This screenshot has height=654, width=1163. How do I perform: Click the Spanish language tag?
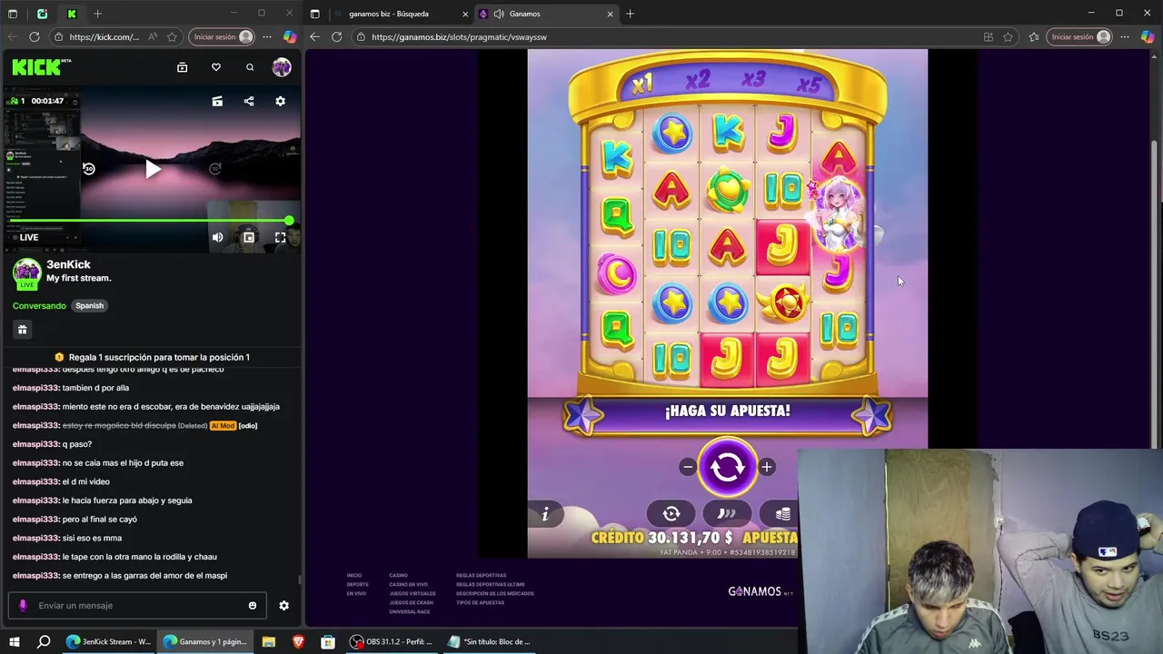[x=89, y=305]
